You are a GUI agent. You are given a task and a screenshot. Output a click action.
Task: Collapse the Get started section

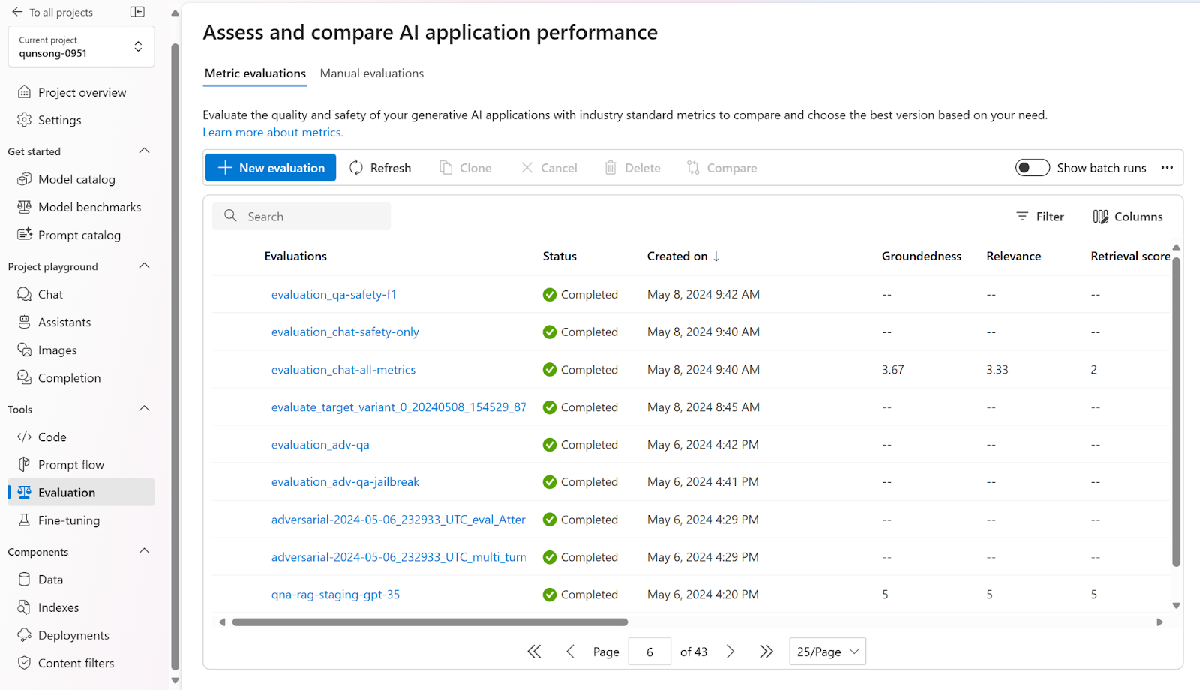point(145,151)
